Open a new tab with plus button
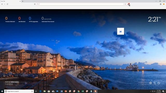 [x=23, y=1]
